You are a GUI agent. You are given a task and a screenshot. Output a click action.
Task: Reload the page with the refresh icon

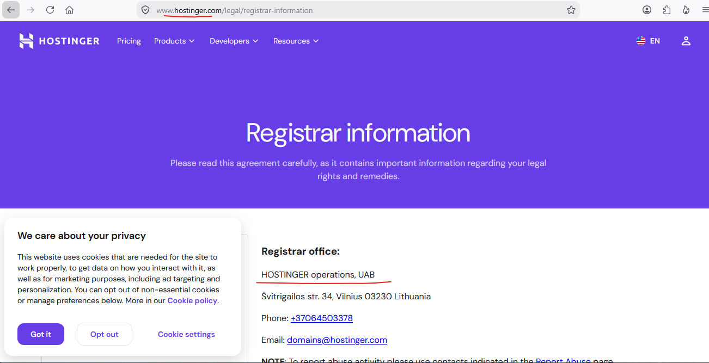tap(50, 10)
